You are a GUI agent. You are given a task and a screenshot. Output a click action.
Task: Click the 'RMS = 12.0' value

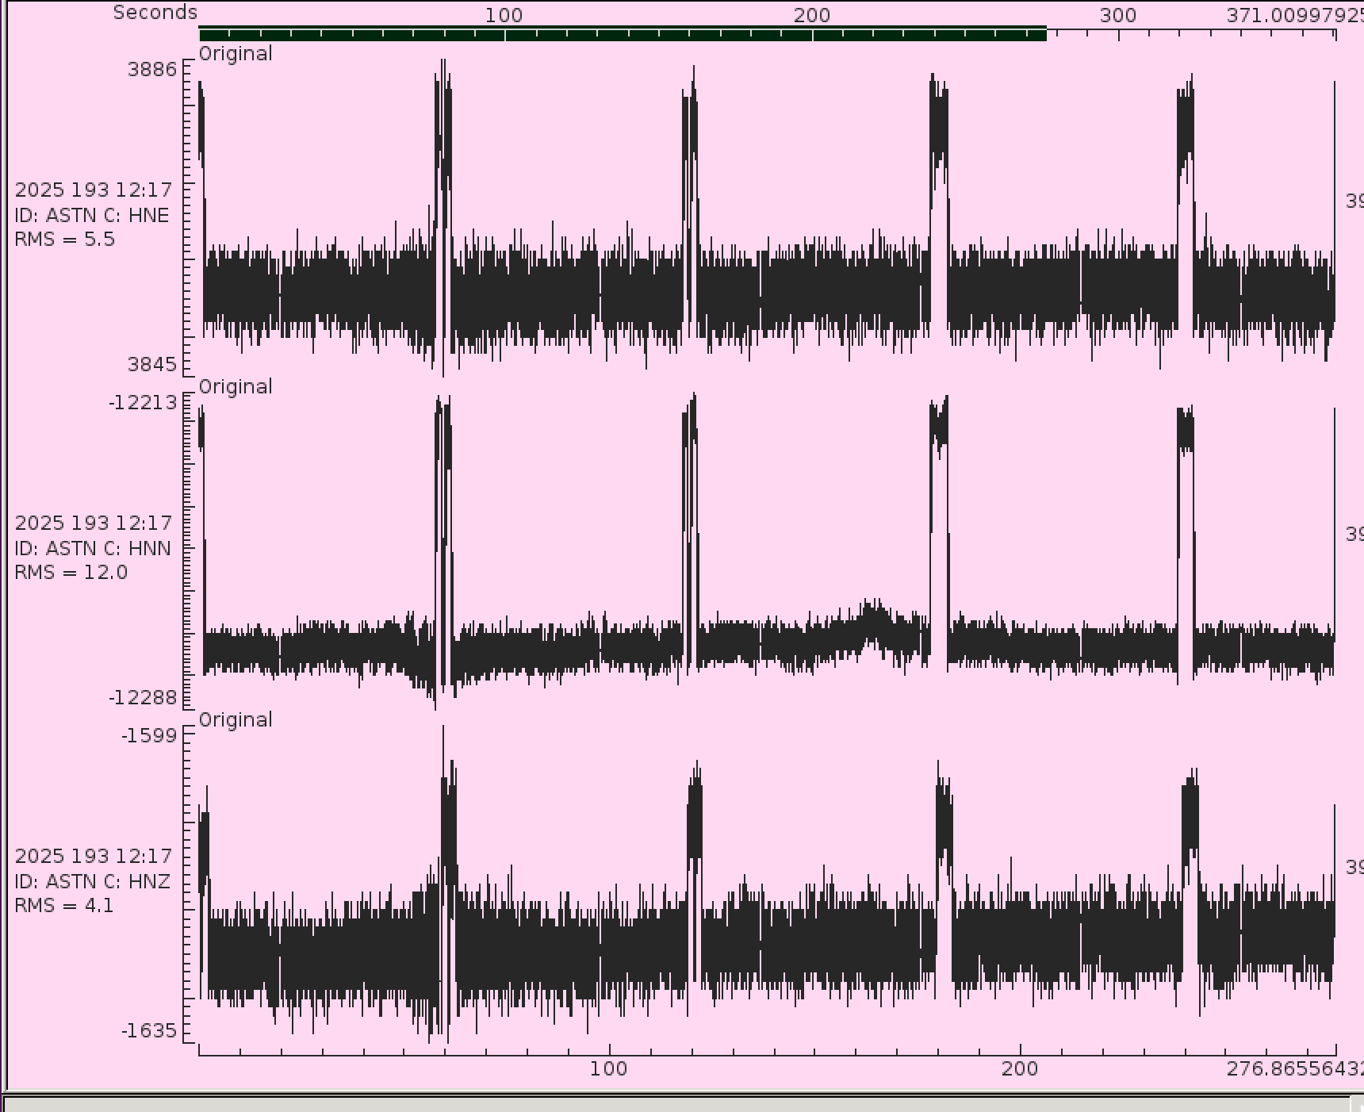71,572
